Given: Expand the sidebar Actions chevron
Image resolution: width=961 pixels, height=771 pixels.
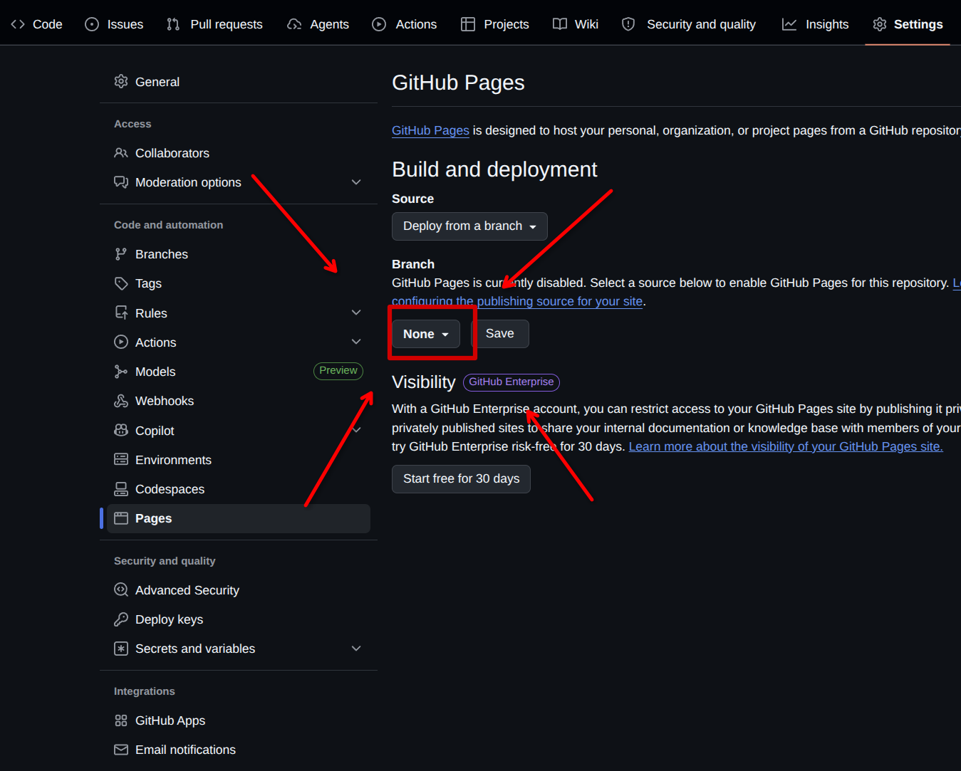Looking at the screenshot, I should (356, 342).
